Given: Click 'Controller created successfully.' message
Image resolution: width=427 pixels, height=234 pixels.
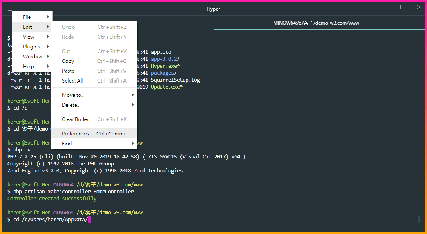Looking at the screenshot, I should 53,199.
